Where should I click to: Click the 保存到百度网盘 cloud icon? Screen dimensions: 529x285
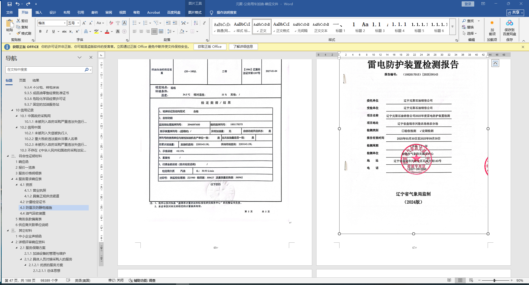click(x=510, y=28)
